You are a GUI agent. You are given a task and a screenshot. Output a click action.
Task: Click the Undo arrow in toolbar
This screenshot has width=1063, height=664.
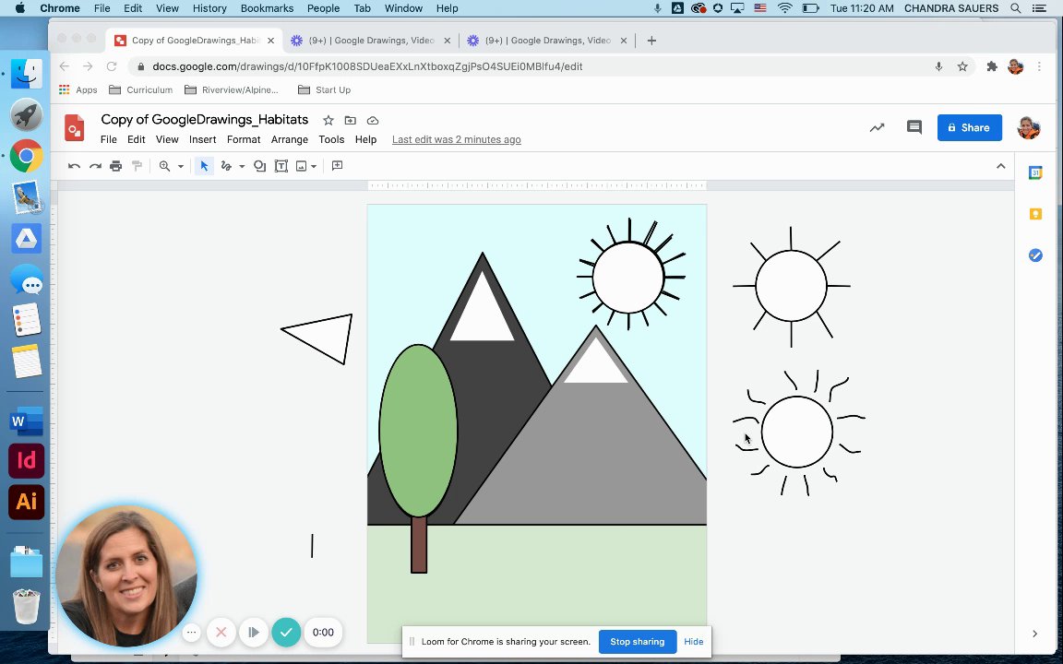click(74, 166)
